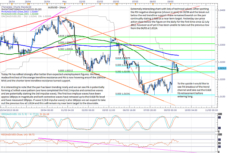Select the grey DNC(AUD/USD,55) indicator label
The image size is (228, 153).
pos(26,16)
